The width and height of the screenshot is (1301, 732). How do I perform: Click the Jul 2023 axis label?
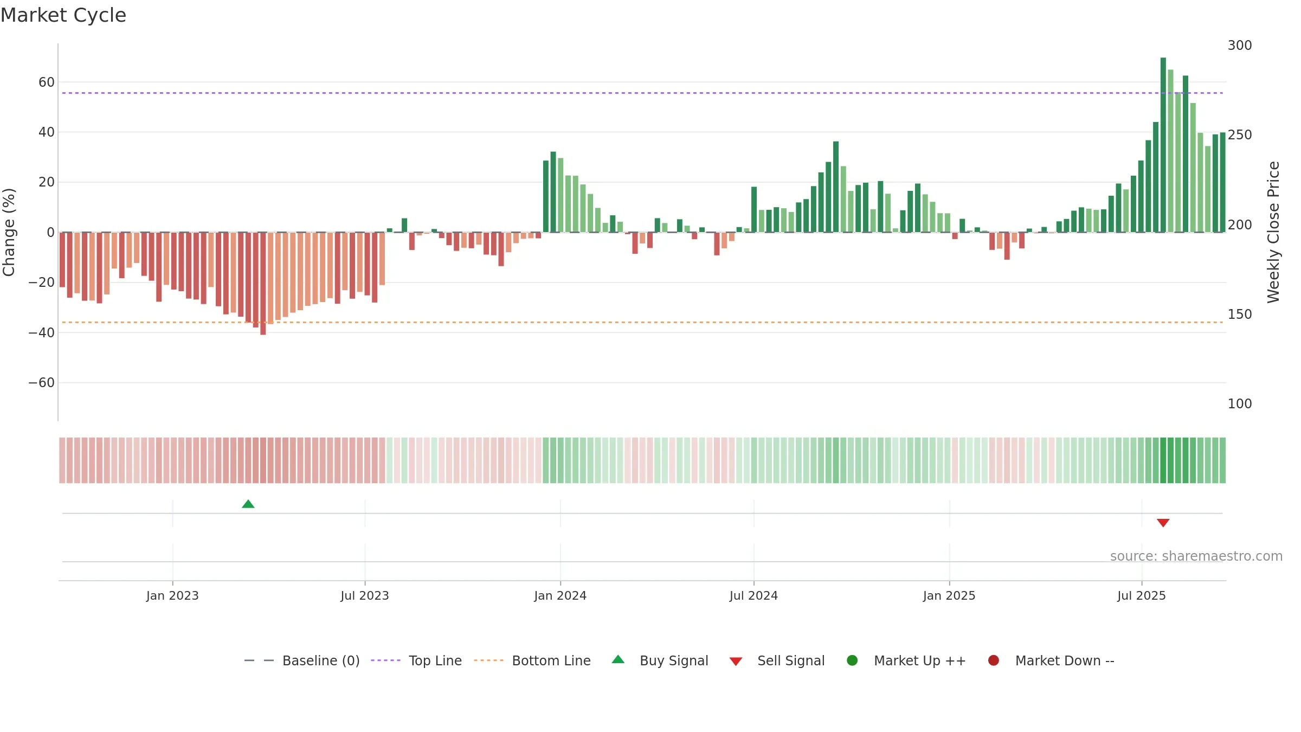365,596
